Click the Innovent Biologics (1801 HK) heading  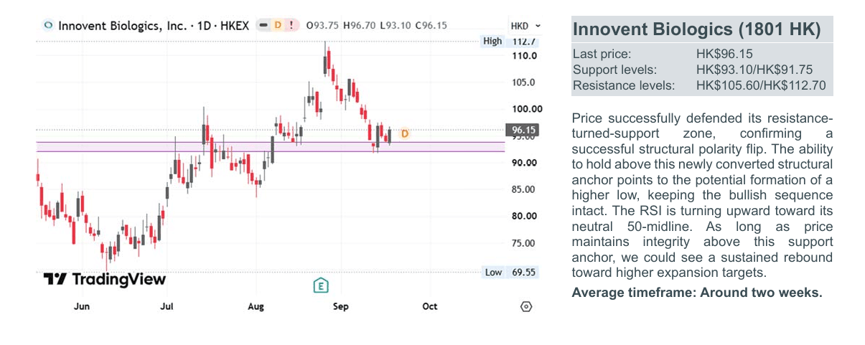(x=697, y=30)
